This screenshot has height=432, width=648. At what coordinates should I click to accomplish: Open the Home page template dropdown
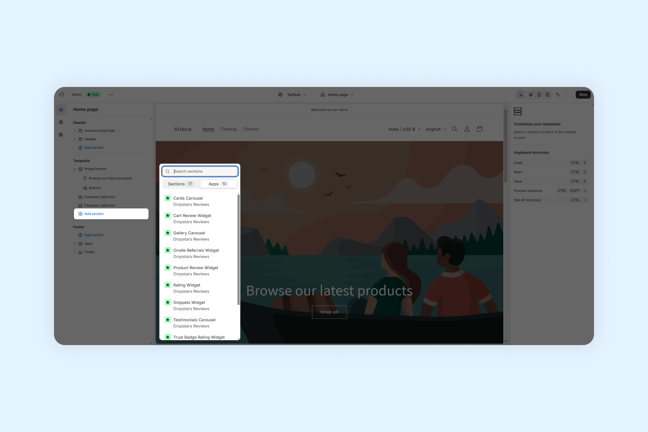[337, 94]
